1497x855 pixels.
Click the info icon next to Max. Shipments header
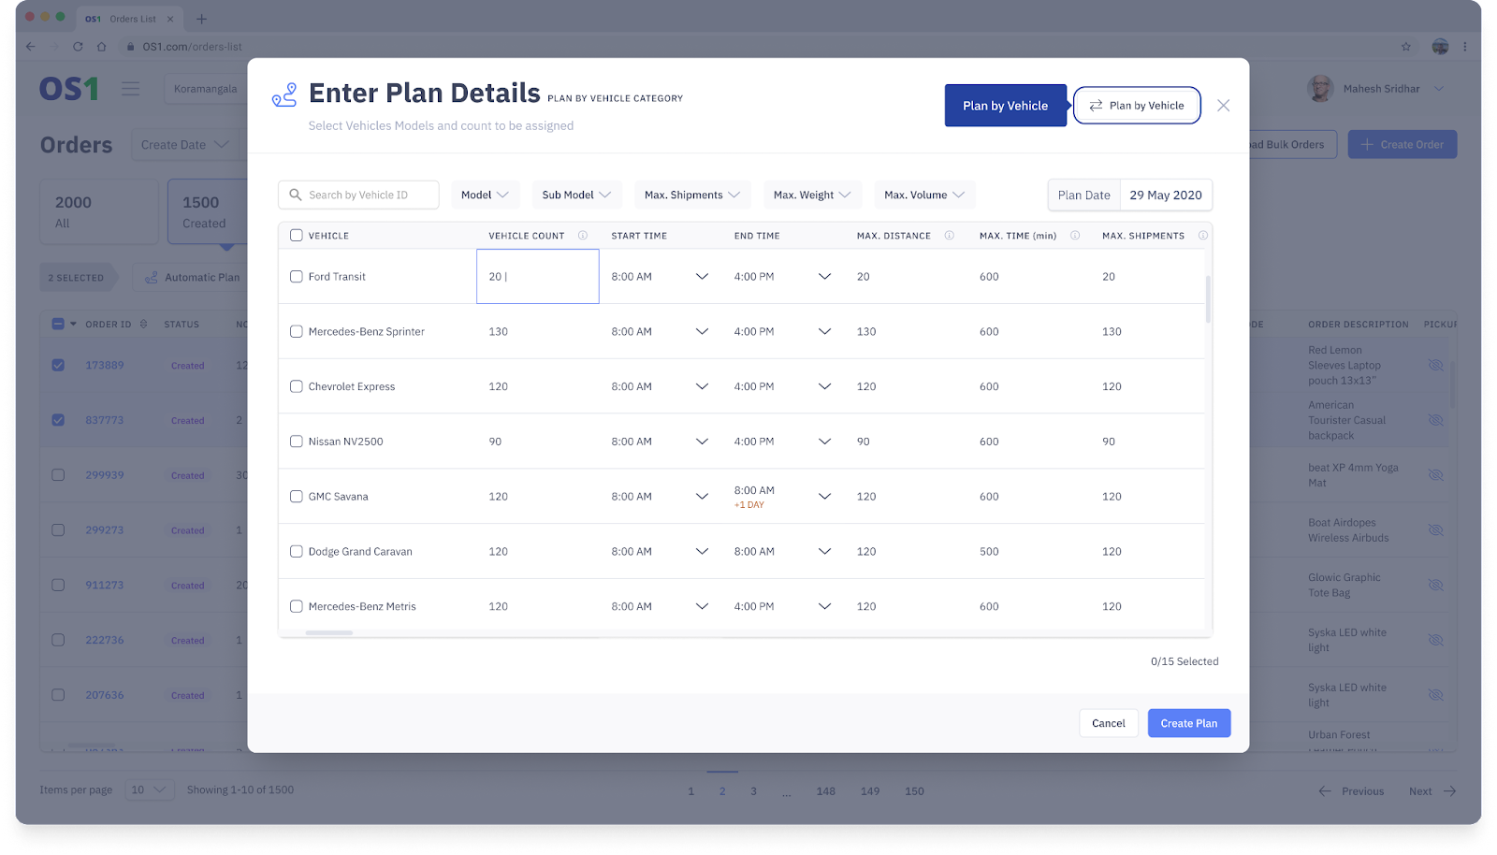(x=1202, y=236)
